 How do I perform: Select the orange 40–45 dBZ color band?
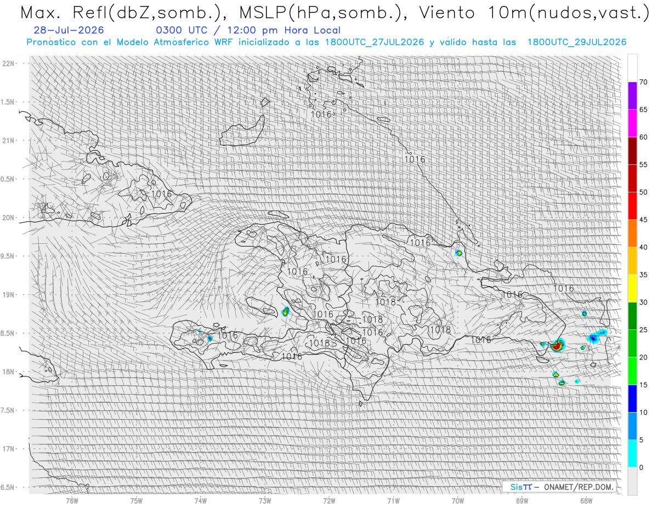pos(632,233)
